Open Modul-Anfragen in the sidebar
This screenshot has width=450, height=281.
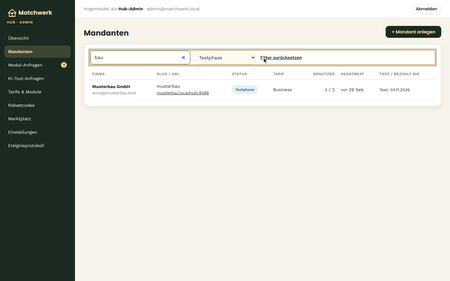37,65
